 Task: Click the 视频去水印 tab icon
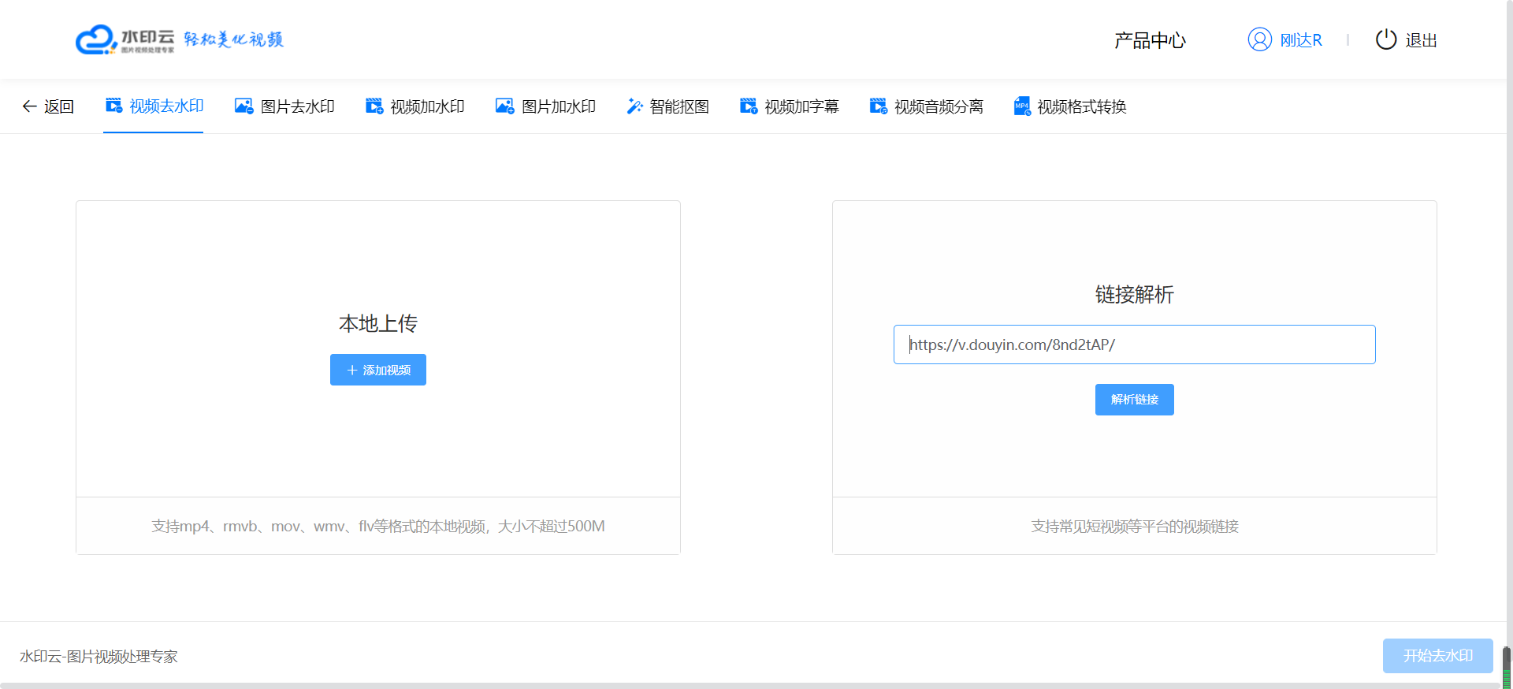click(114, 106)
